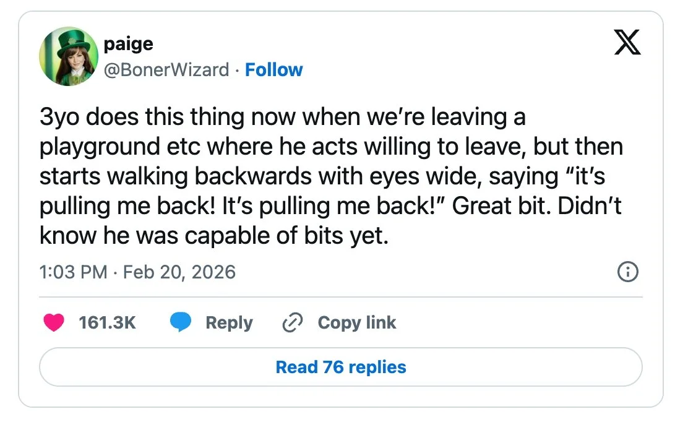This screenshot has width=675, height=422.
Task: Open the info circle icon
Action: 628,272
